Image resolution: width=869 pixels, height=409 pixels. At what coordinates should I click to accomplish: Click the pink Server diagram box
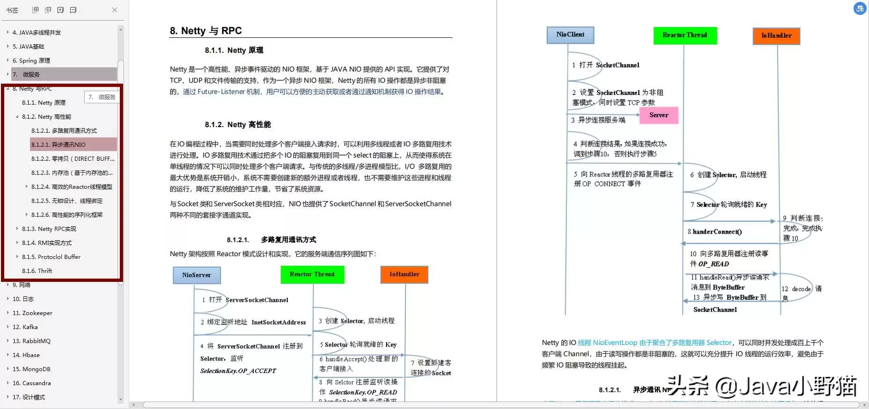point(658,115)
